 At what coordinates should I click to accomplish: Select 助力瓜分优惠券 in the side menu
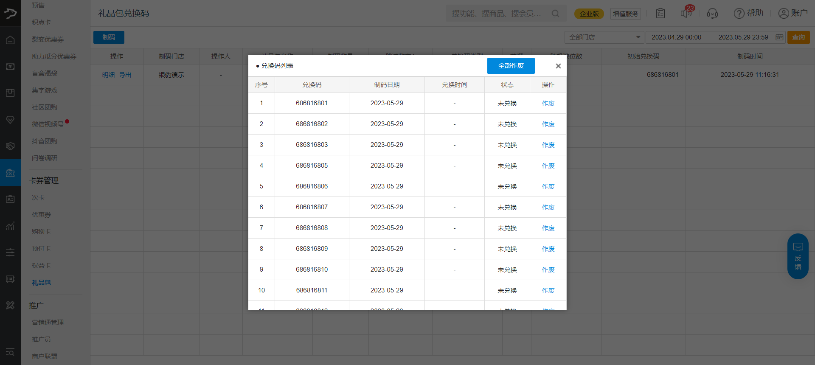click(54, 56)
